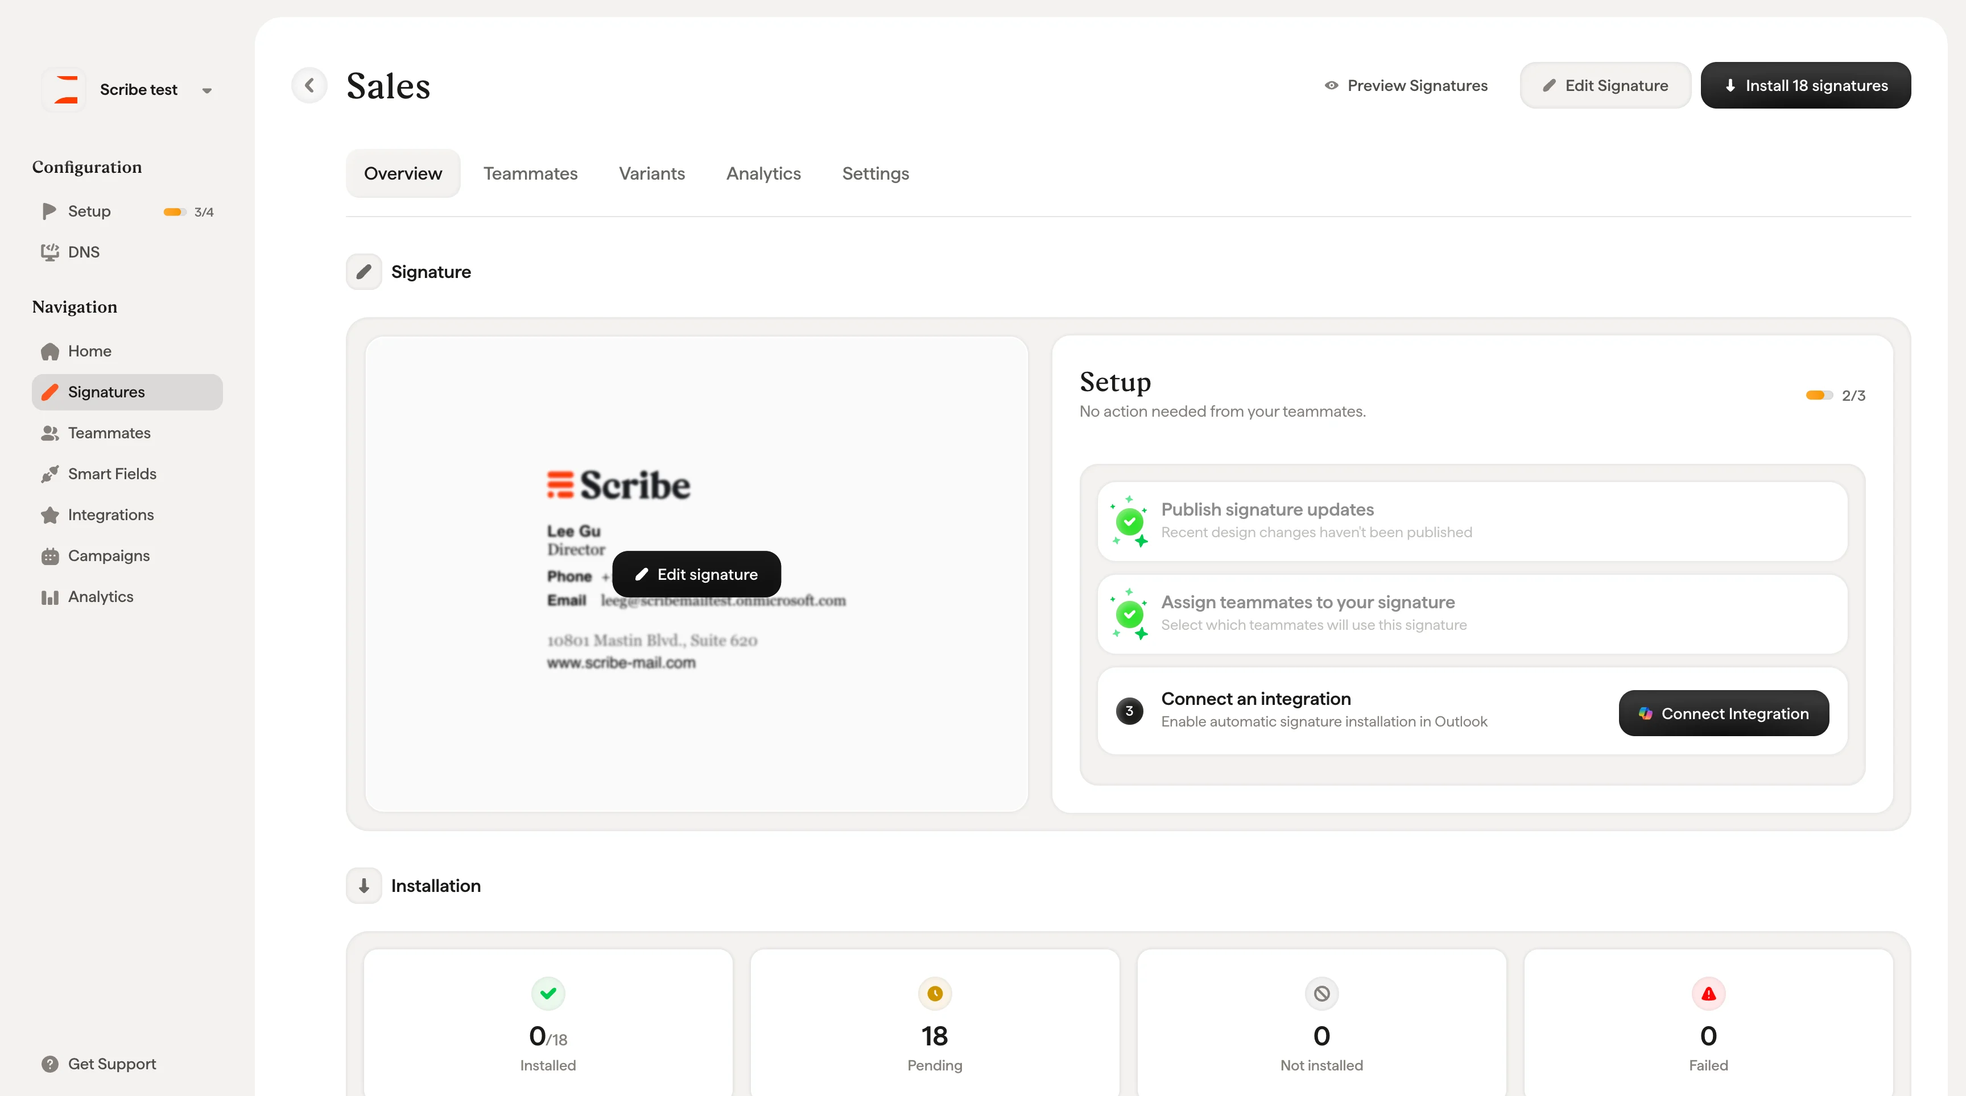This screenshot has width=1966, height=1096.
Task: Click the Connect Integration button
Action: point(1723,713)
